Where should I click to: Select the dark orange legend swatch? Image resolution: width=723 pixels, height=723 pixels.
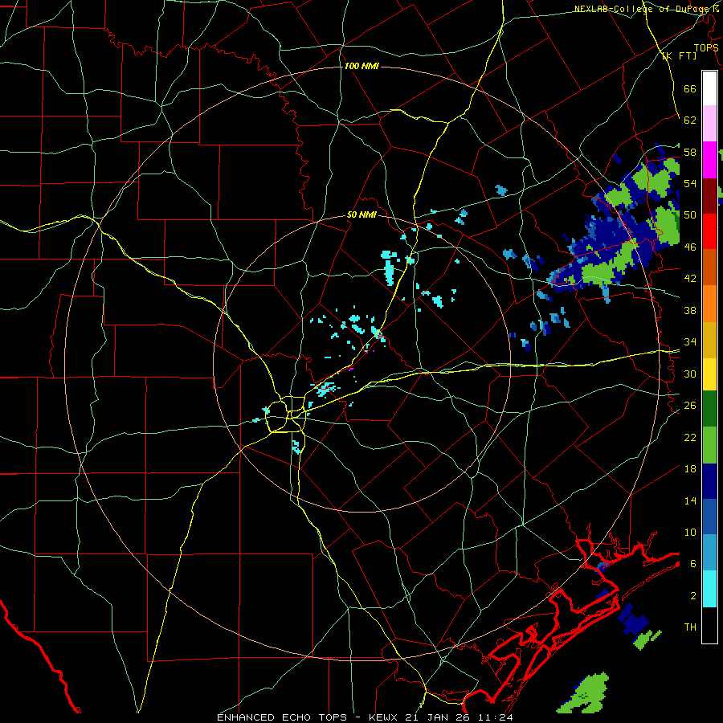click(x=709, y=268)
